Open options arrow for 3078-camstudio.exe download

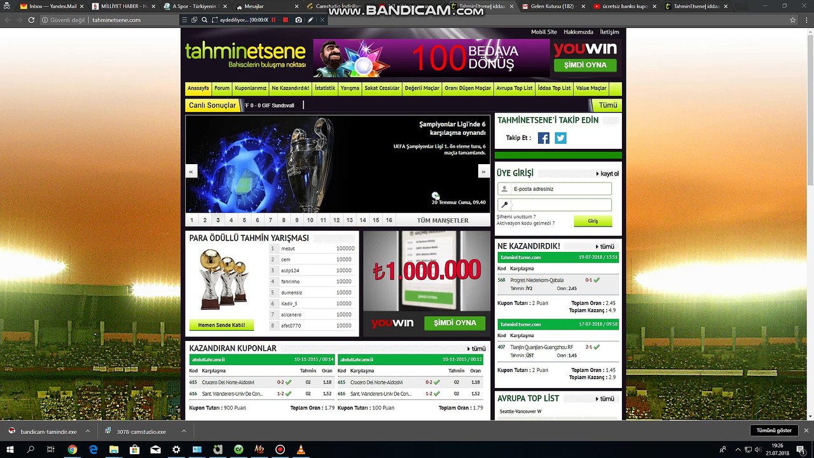tap(184, 431)
